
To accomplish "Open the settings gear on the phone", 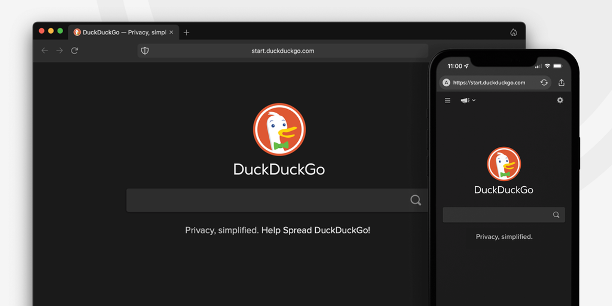I will [560, 100].
